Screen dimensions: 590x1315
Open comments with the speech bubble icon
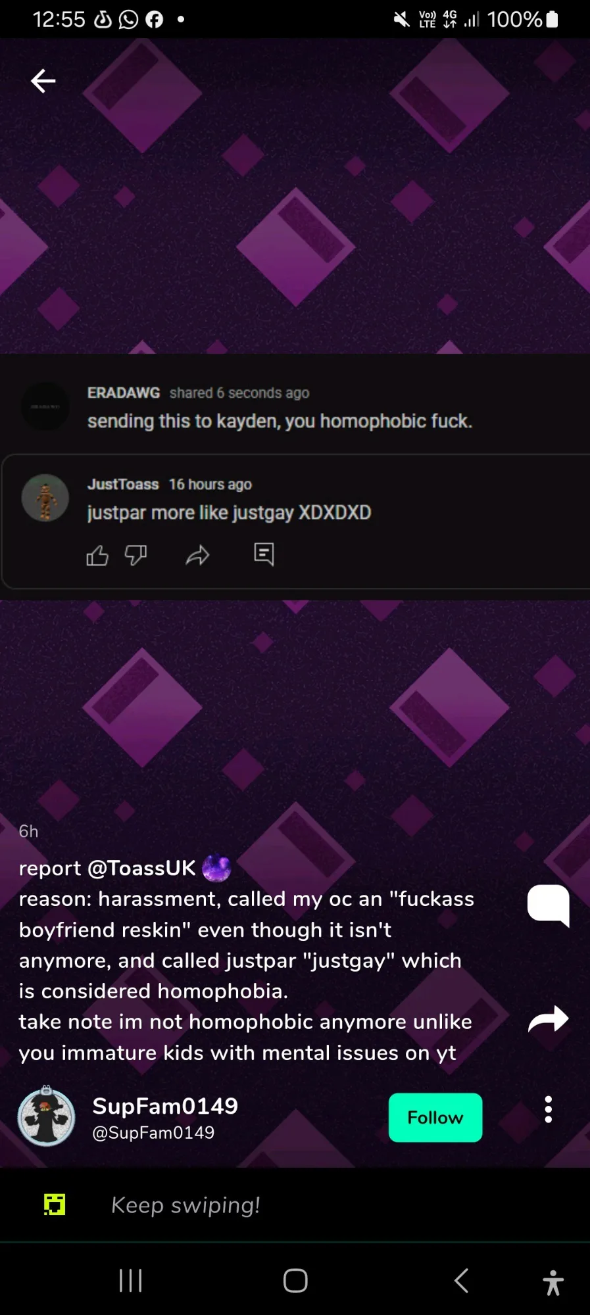548,905
